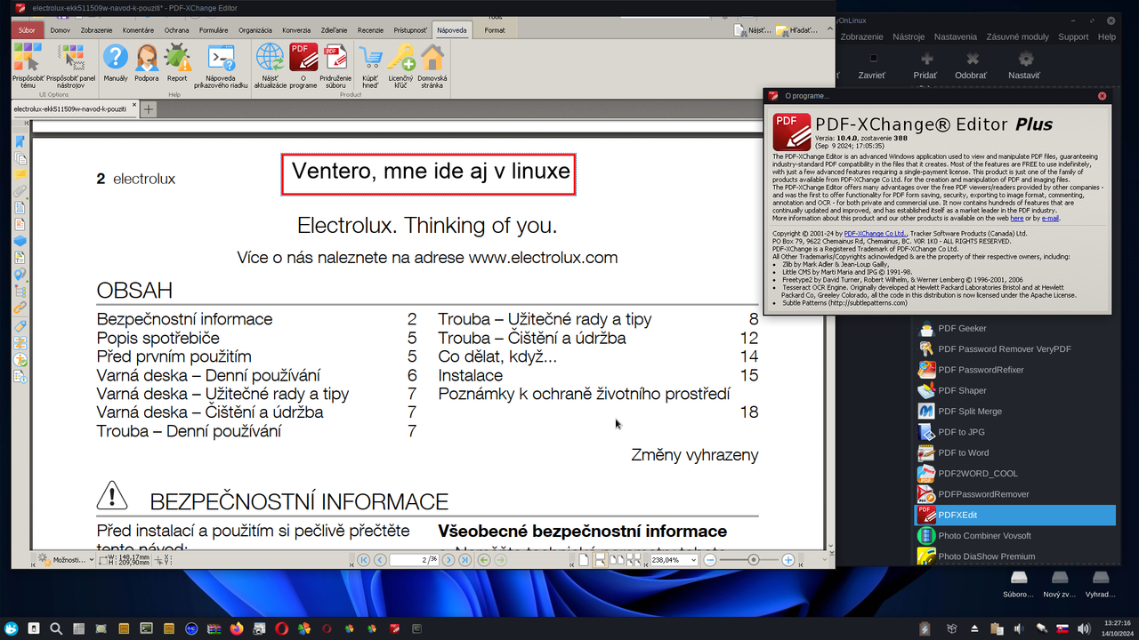The image size is (1139, 640).
Task: Switch to Komentáre ribbon tab
Action: point(138,30)
